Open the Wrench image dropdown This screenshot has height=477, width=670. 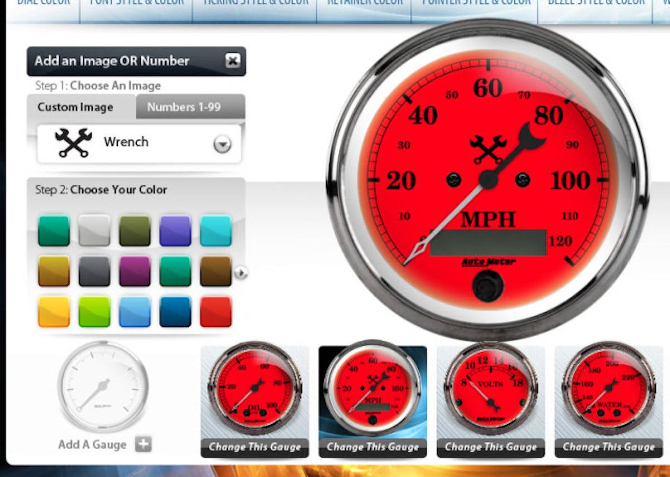[x=223, y=143]
